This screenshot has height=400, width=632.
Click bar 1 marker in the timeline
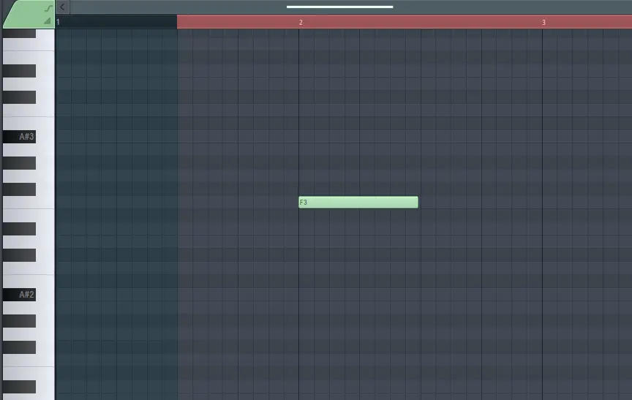click(x=59, y=23)
